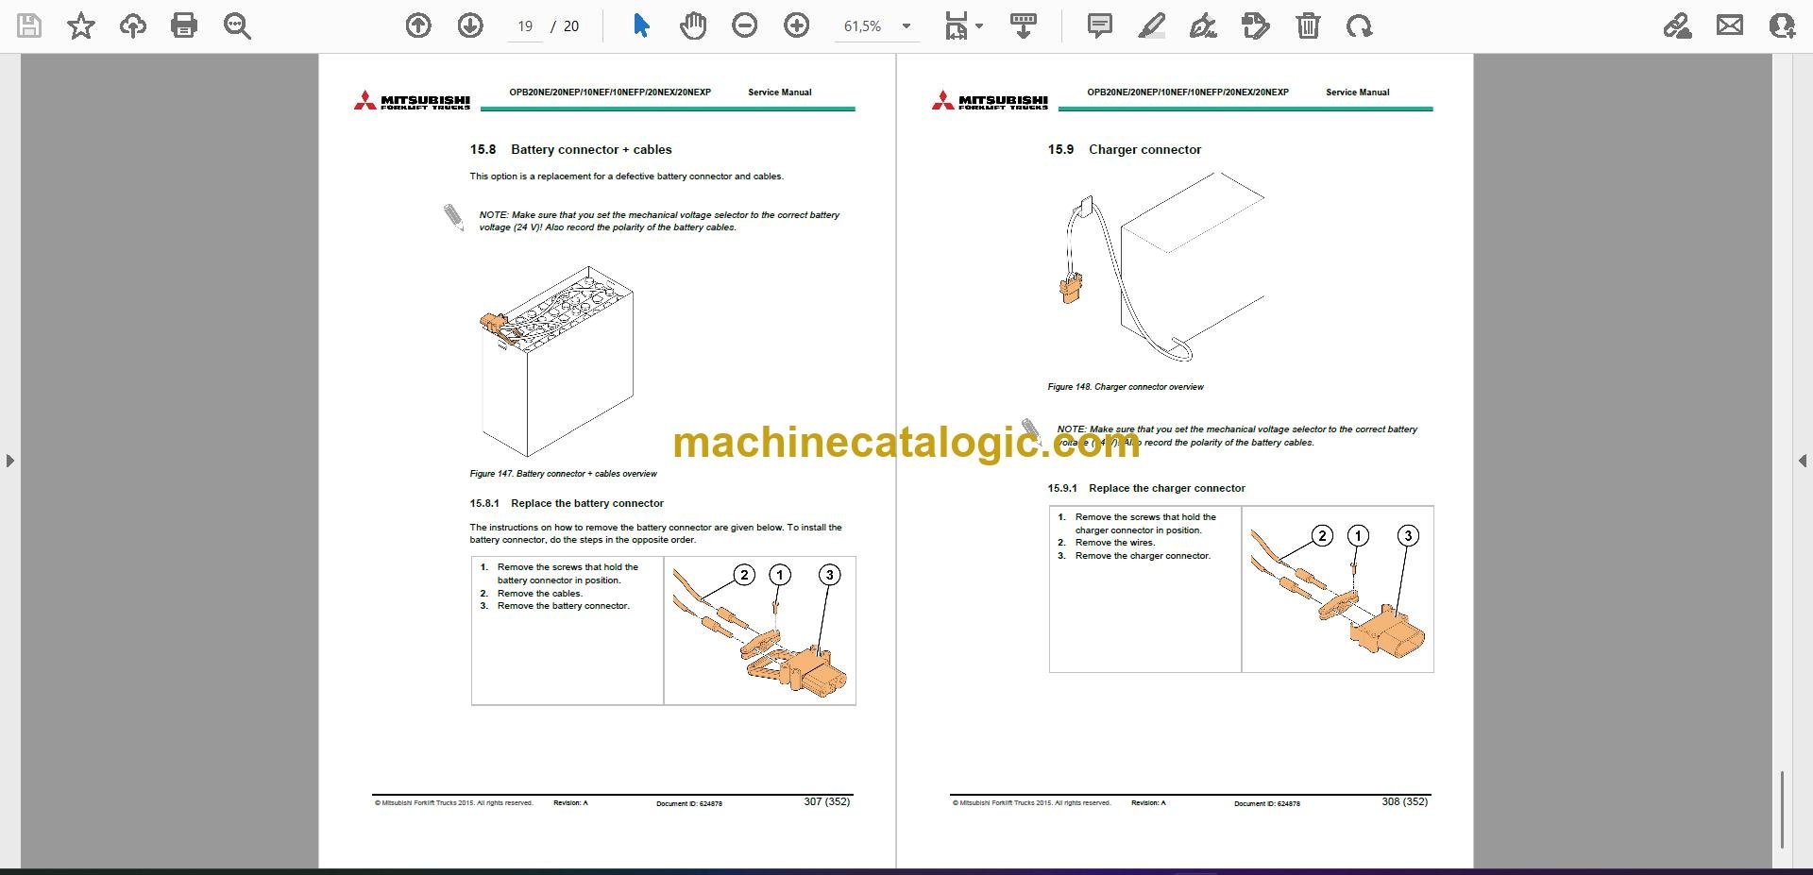Click the step text 'Remove the battery connector.'
Screen dimensions: 1813x875
pos(564,606)
